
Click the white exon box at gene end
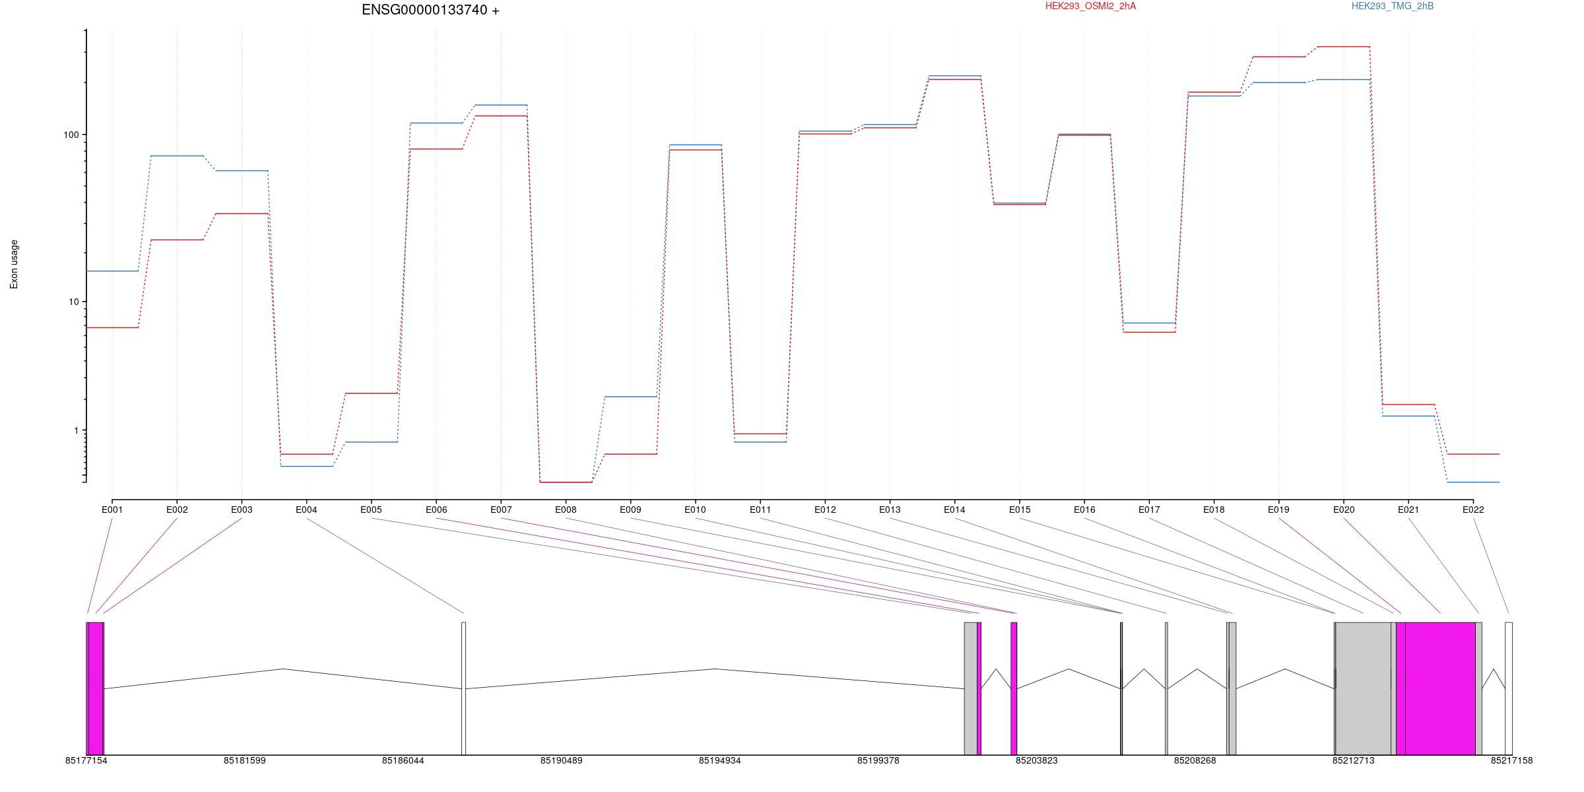coord(1509,688)
